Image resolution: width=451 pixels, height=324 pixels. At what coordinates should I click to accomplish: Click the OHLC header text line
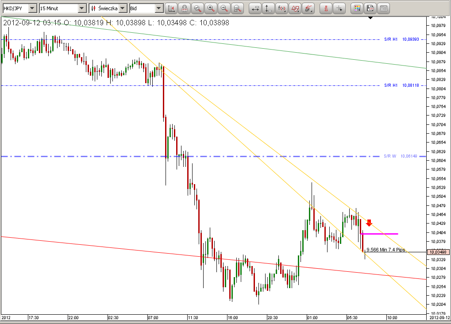(116, 23)
